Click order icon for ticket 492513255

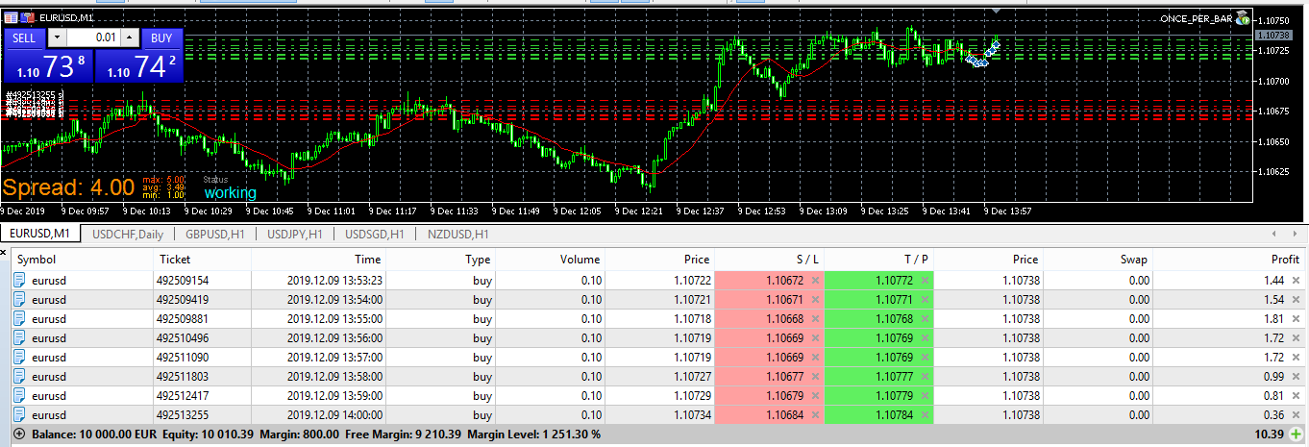pyautogui.click(x=20, y=414)
